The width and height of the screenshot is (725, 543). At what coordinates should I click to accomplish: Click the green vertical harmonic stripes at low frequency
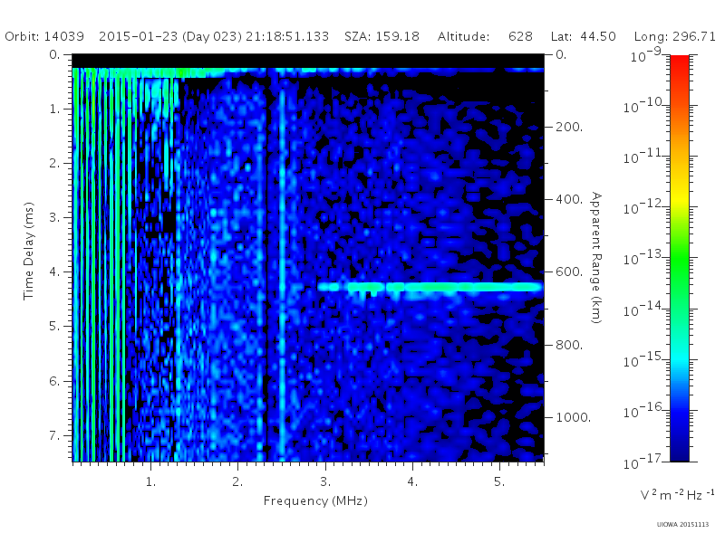click(x=100, y=265)
